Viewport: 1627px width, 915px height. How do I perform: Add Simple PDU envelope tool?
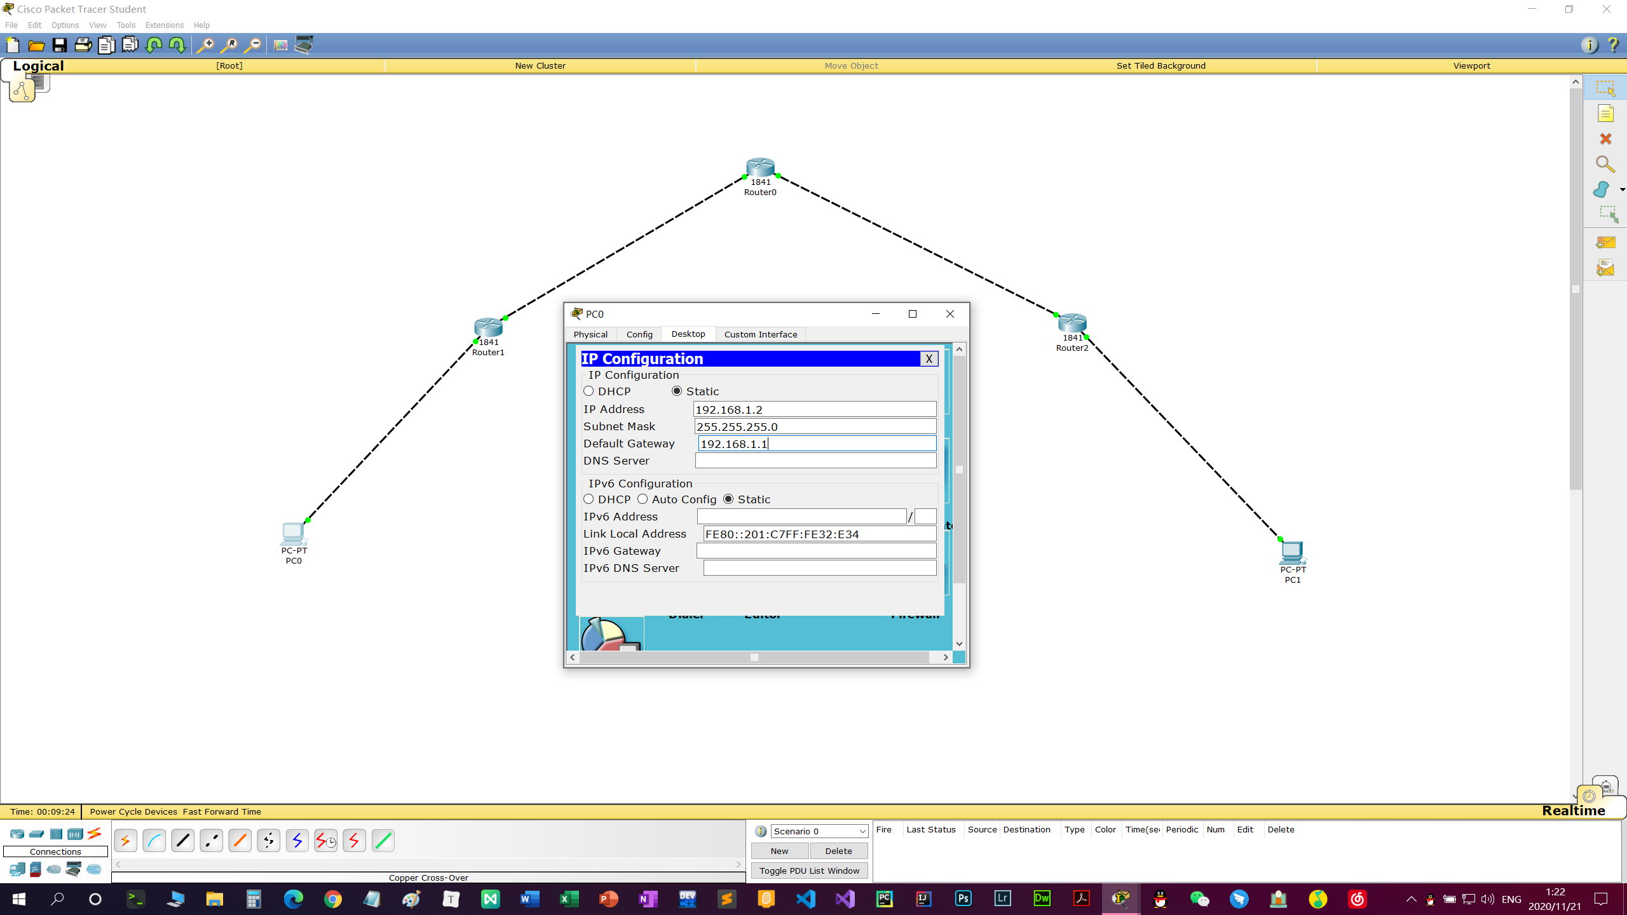click(x=1605, y=243)
